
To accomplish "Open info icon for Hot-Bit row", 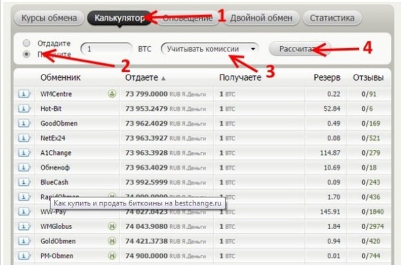I will pyautogui.click(x=24, y=108).
